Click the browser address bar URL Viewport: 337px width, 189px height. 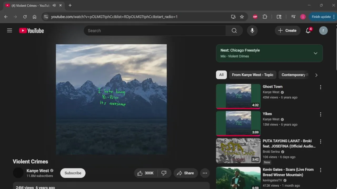114,17
